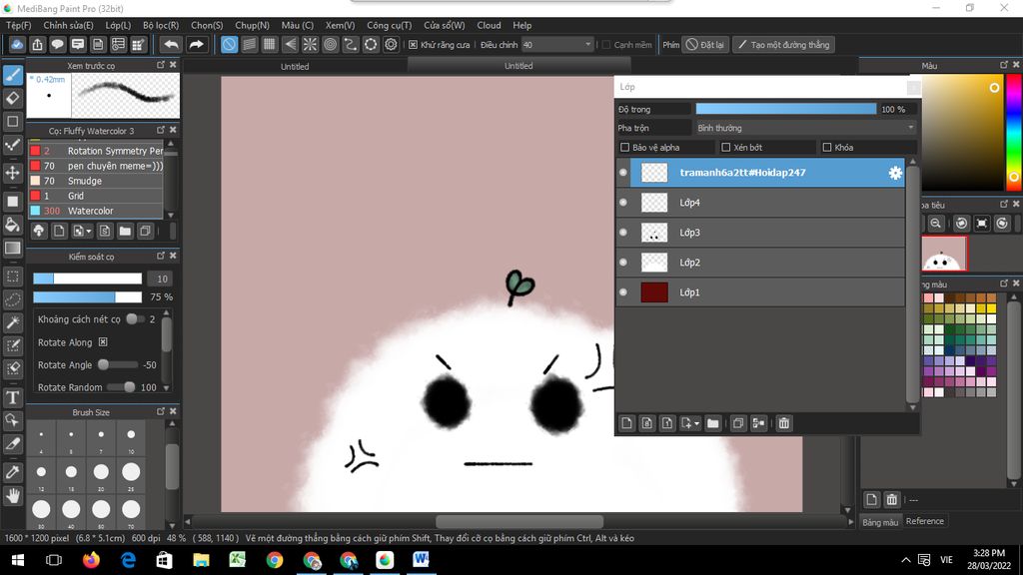
Task: Open the Điều chỉnh value dropdown
Action: coord(557,44)
